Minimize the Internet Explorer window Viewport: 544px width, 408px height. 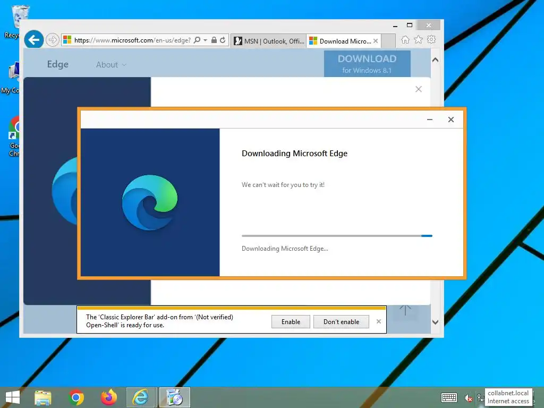395,25
